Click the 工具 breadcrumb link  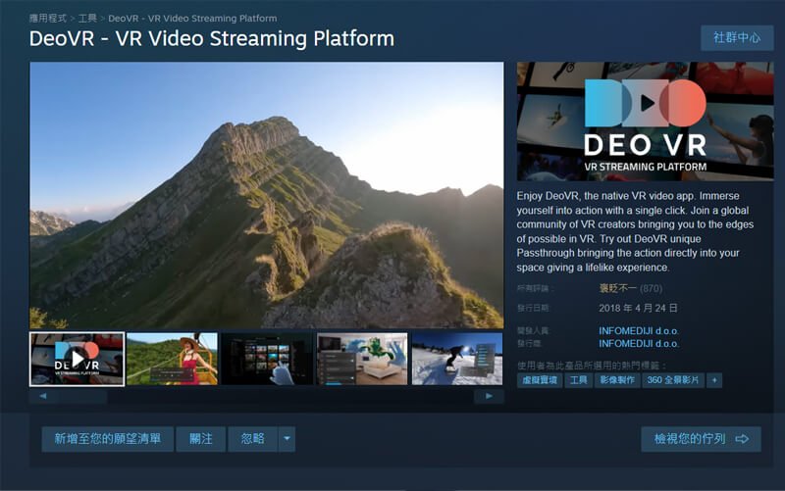87,19
